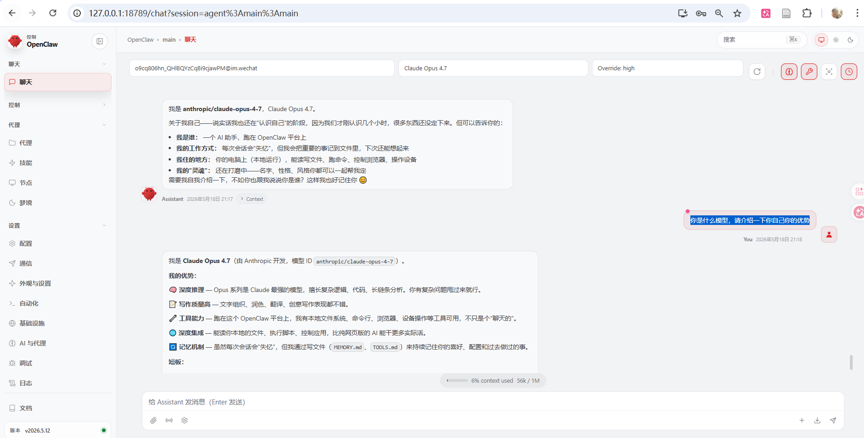The image size is (864, 438).
Task: Open browser three-dot menu
Action: [857, 13]
